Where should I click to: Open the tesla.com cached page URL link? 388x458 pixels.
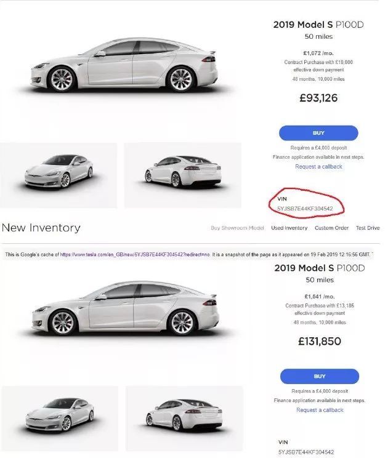click(x=135, y=254)
